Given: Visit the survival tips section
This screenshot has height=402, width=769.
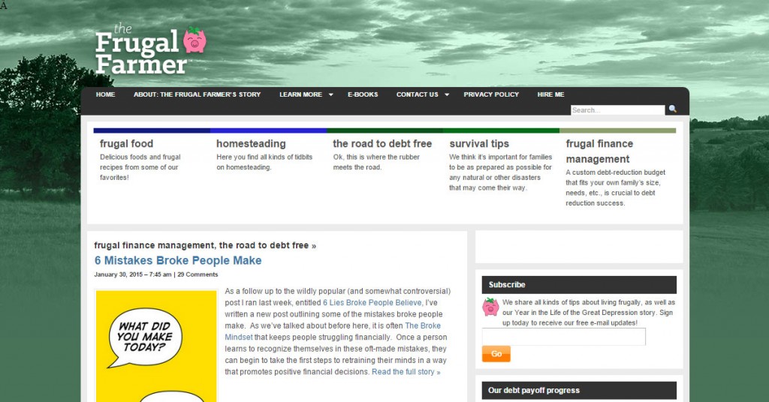Looking at the screenshot, I should point(479,143).
